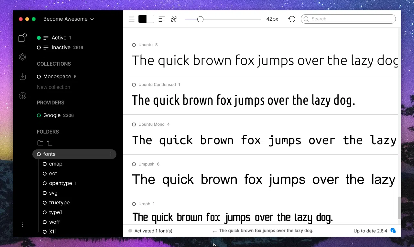
Task: Enable the Monospace collection circle toggle
Action: pyautogui.click(x=39, y=77)
